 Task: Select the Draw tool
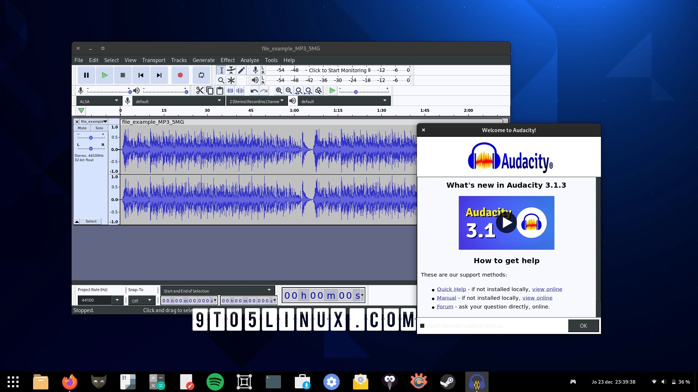(241, 70)
